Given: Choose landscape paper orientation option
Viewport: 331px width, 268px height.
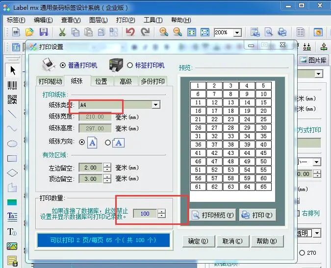Looking at the screenshot, I should click(x=108, y=143).
